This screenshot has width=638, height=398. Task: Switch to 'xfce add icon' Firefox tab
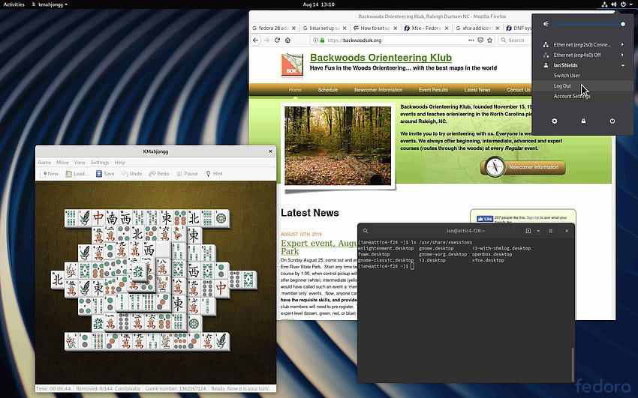pos(477,28)
